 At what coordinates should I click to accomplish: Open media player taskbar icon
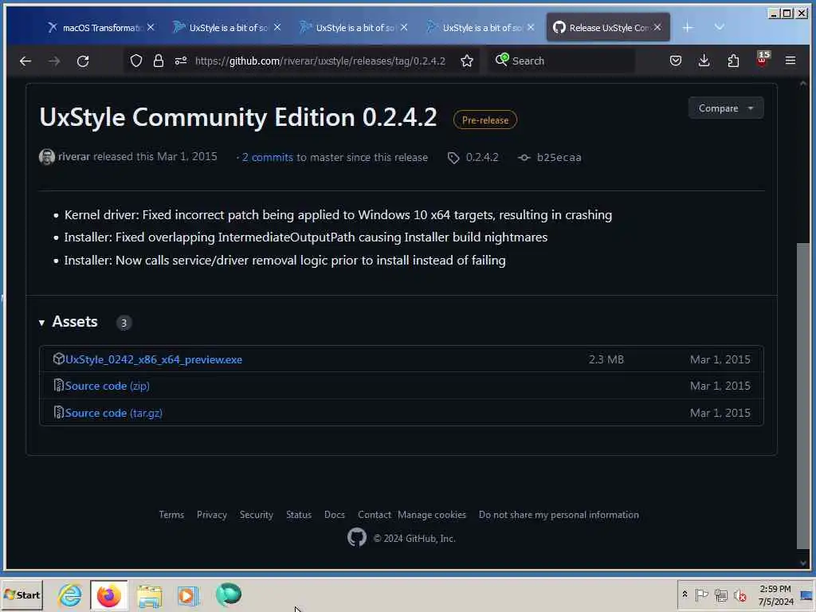[188, 594]
